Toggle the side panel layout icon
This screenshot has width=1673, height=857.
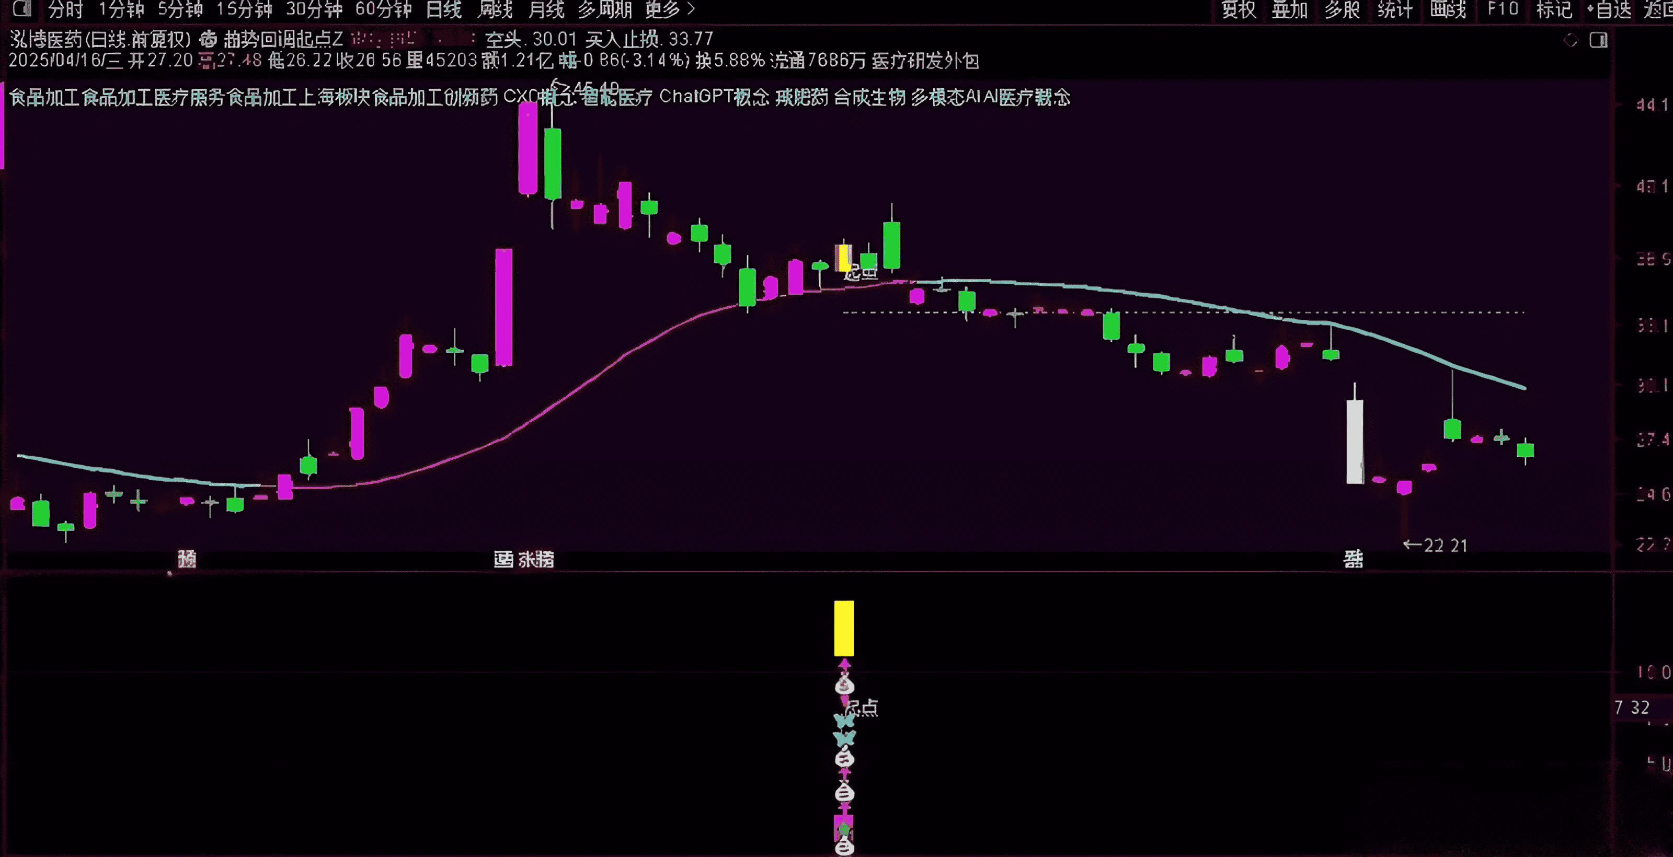1598,40
